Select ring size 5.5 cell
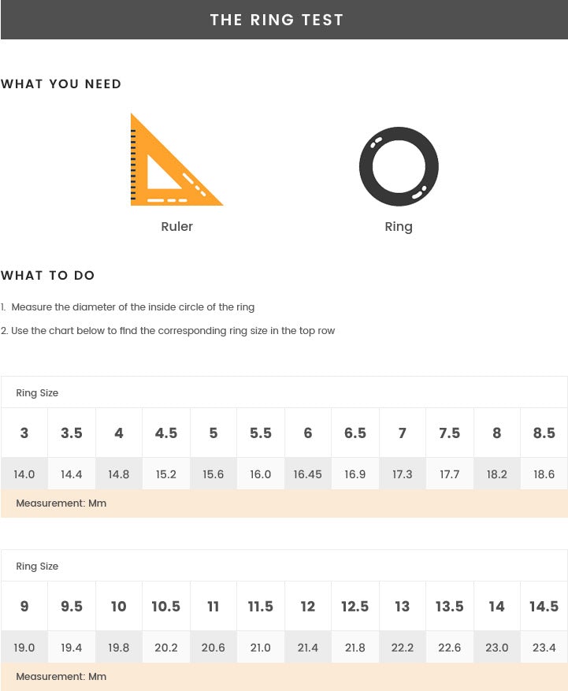The width and height of the screenshot is (568, 691). coord(261,433)
